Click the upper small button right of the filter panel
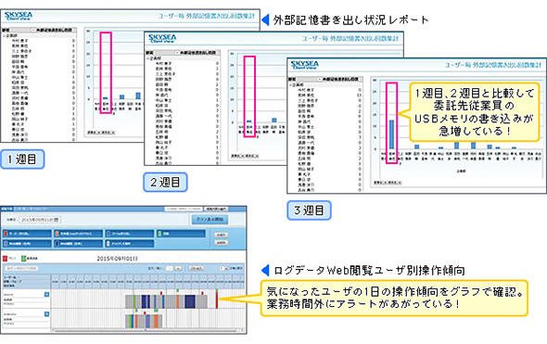 pos(221,235)
